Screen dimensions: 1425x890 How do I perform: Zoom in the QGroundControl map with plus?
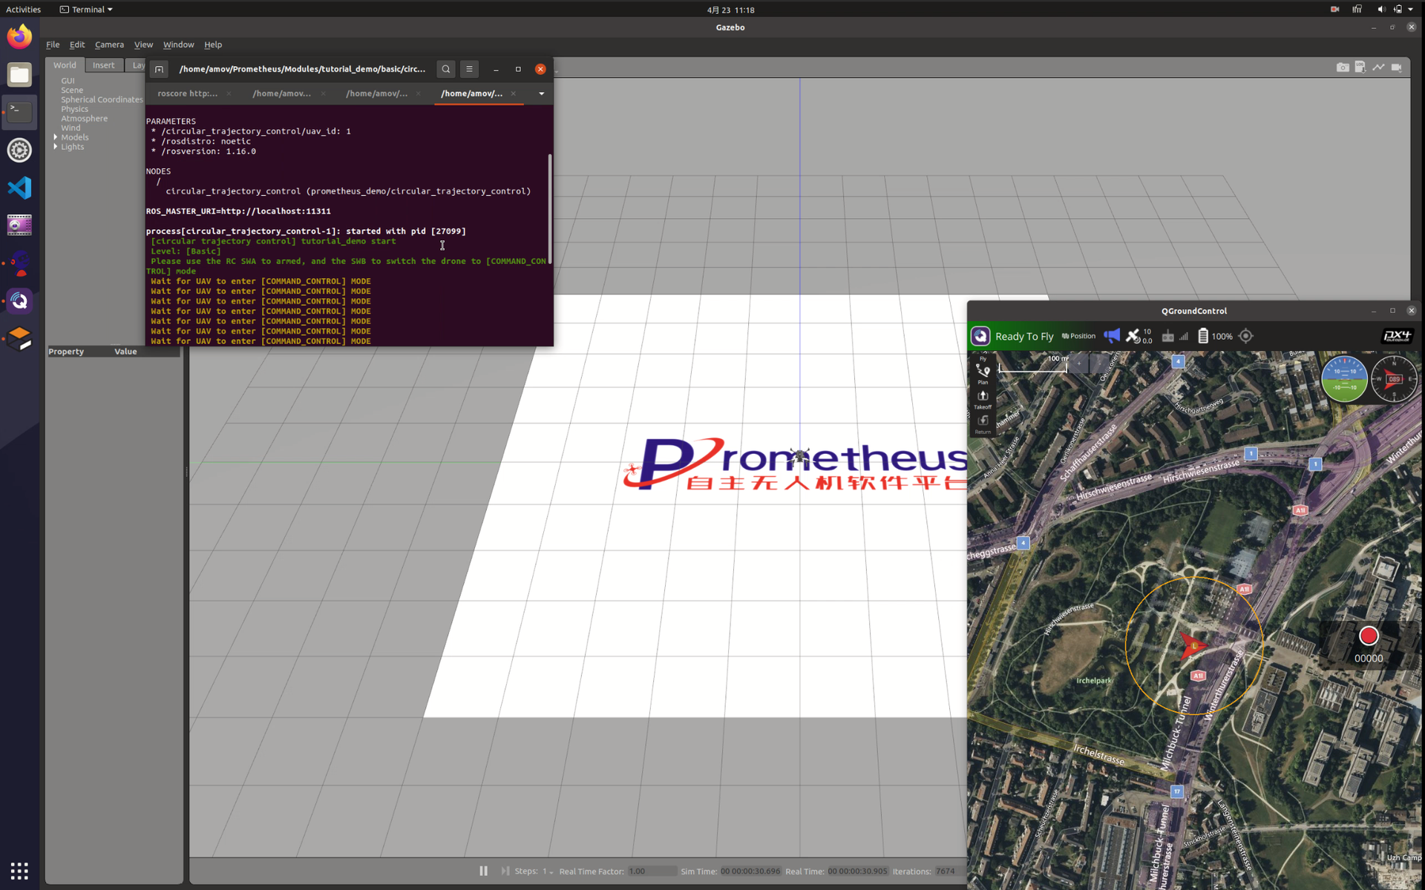click(1079, 363)
